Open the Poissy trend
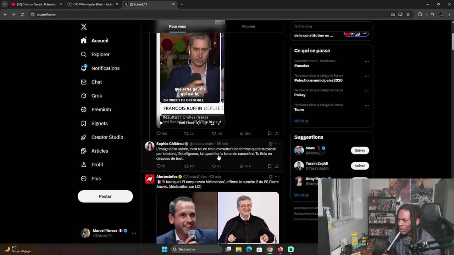 click(x=300, y=95)
